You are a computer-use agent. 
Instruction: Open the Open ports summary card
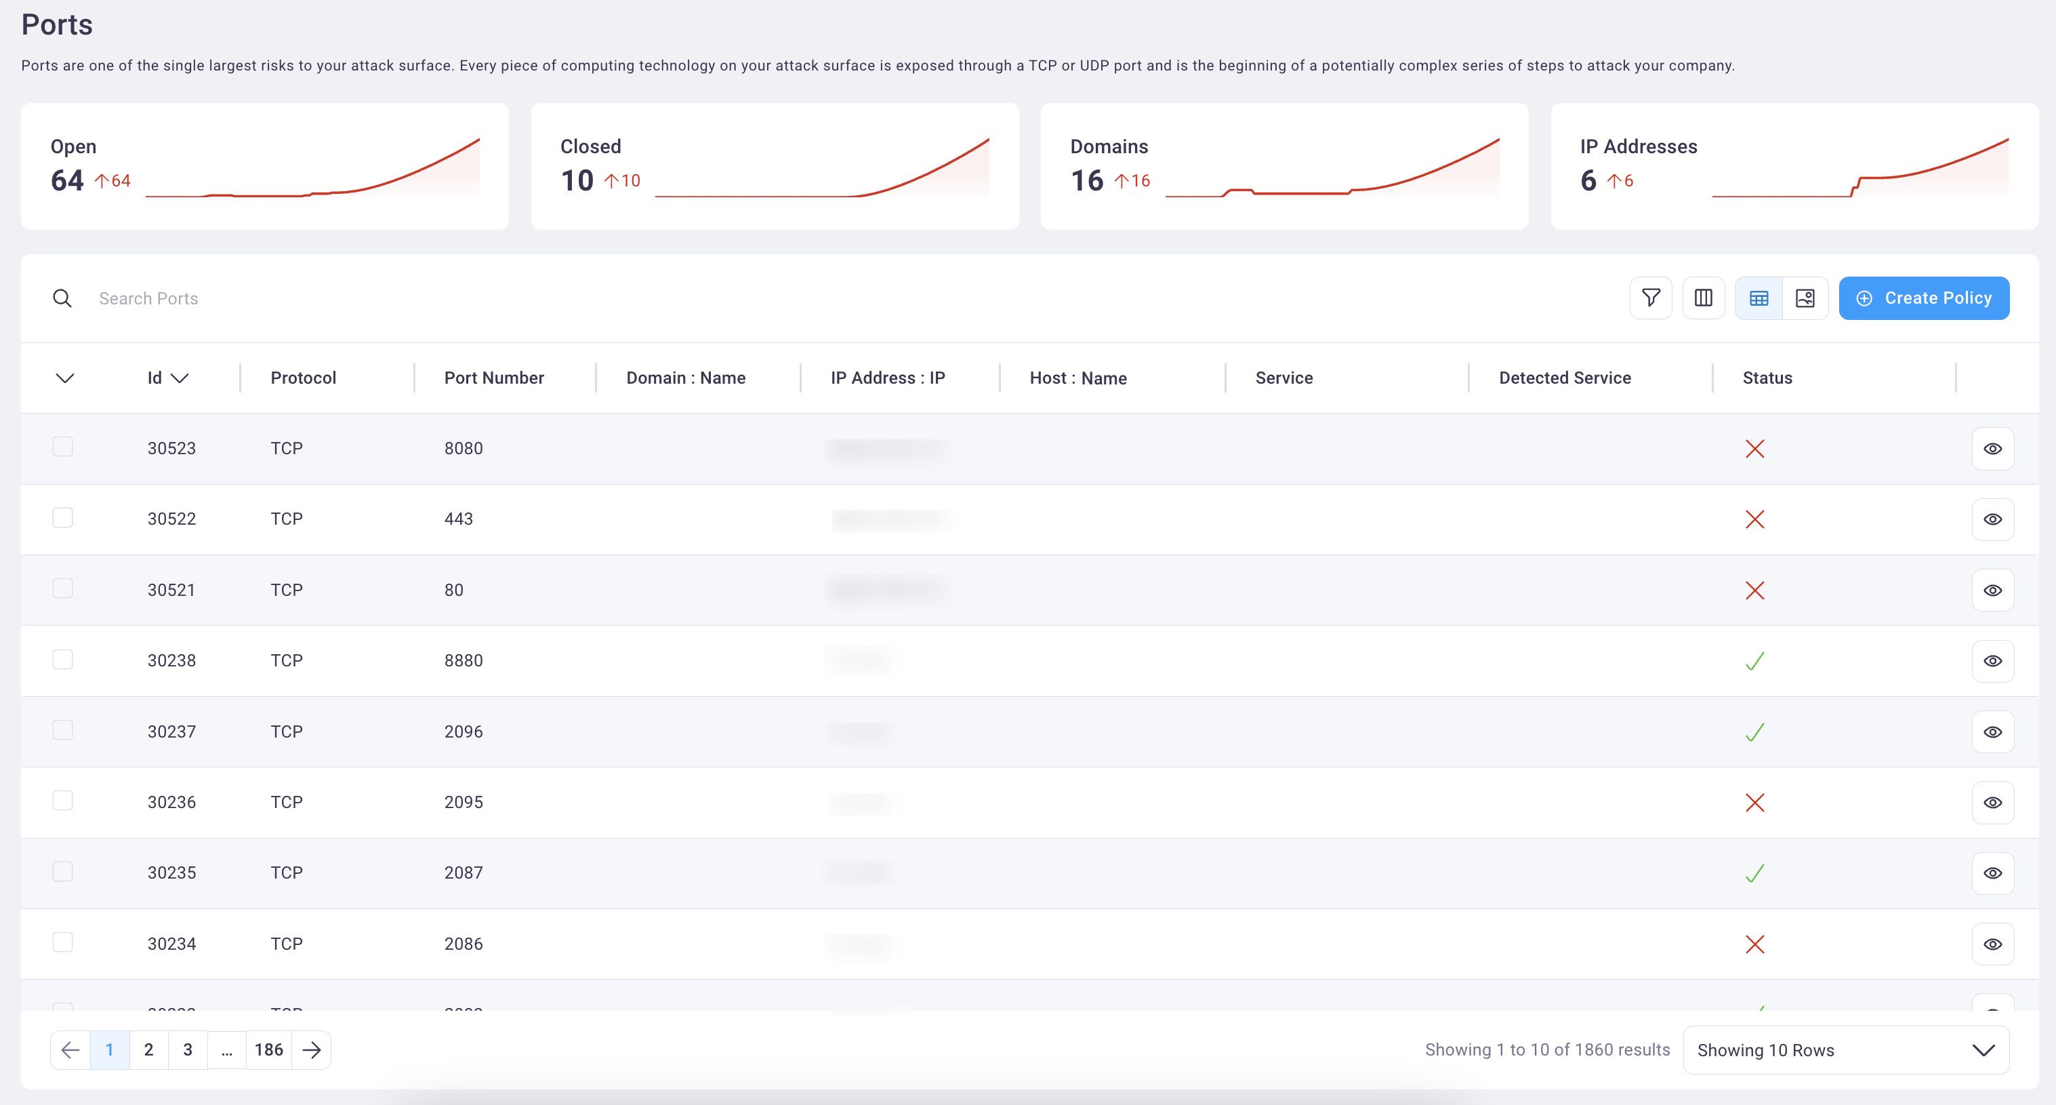(264, 166)
